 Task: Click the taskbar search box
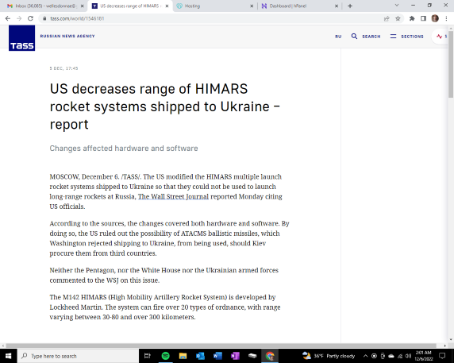pyautogui.click(x=78, y=356)
